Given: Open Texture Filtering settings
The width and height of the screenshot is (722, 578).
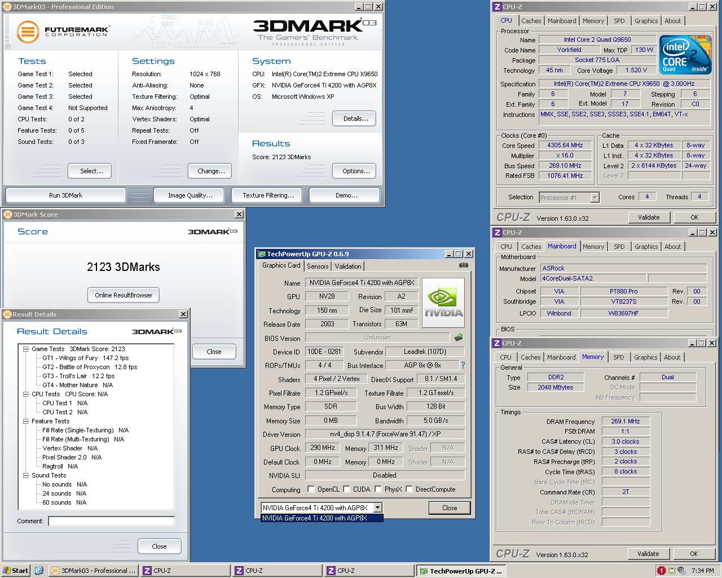Looking at the screenshot, I should click(x=268, y=195).
